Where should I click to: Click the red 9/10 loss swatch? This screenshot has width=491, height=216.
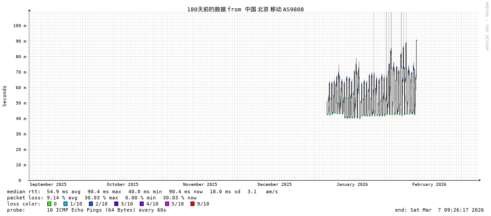pyautogui.click(x=192, y=204)
